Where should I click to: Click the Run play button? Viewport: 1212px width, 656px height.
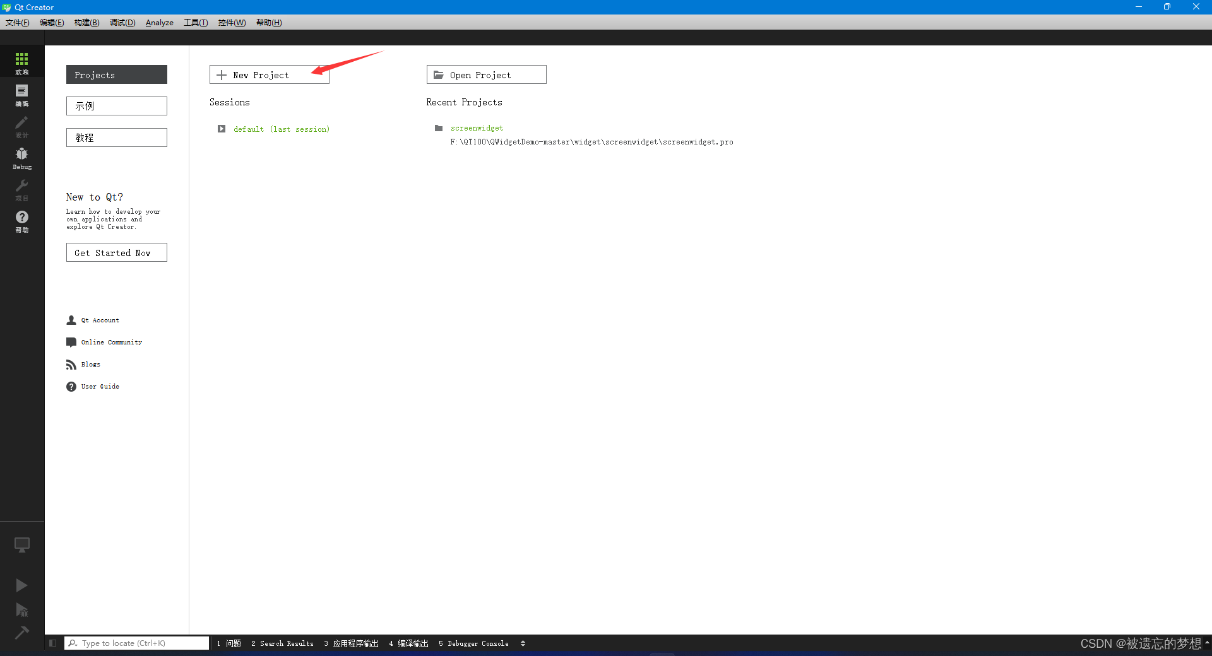(x=21, y=585)
